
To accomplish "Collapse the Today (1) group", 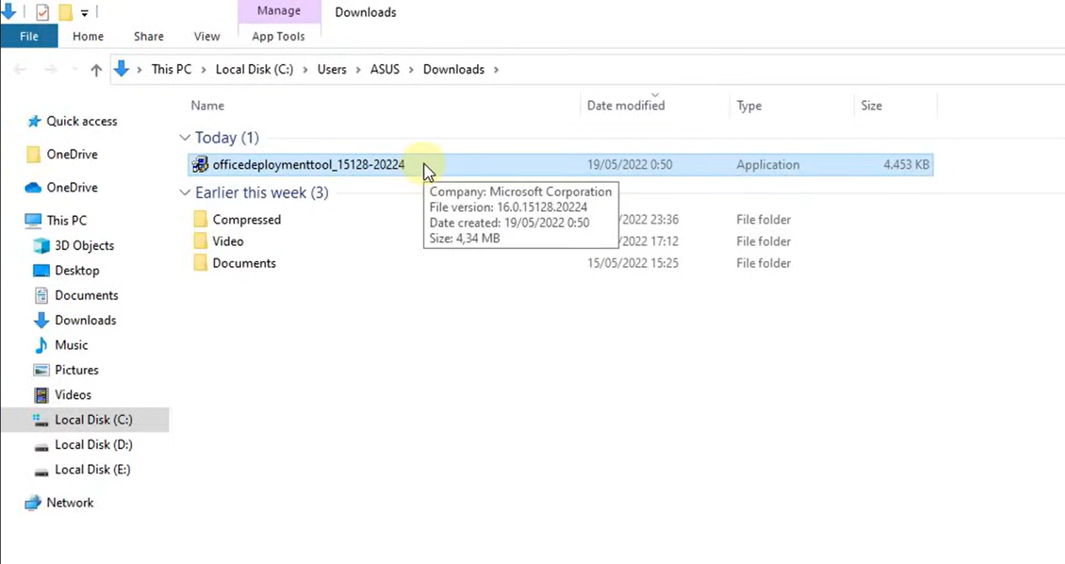I will pos(184,138).
